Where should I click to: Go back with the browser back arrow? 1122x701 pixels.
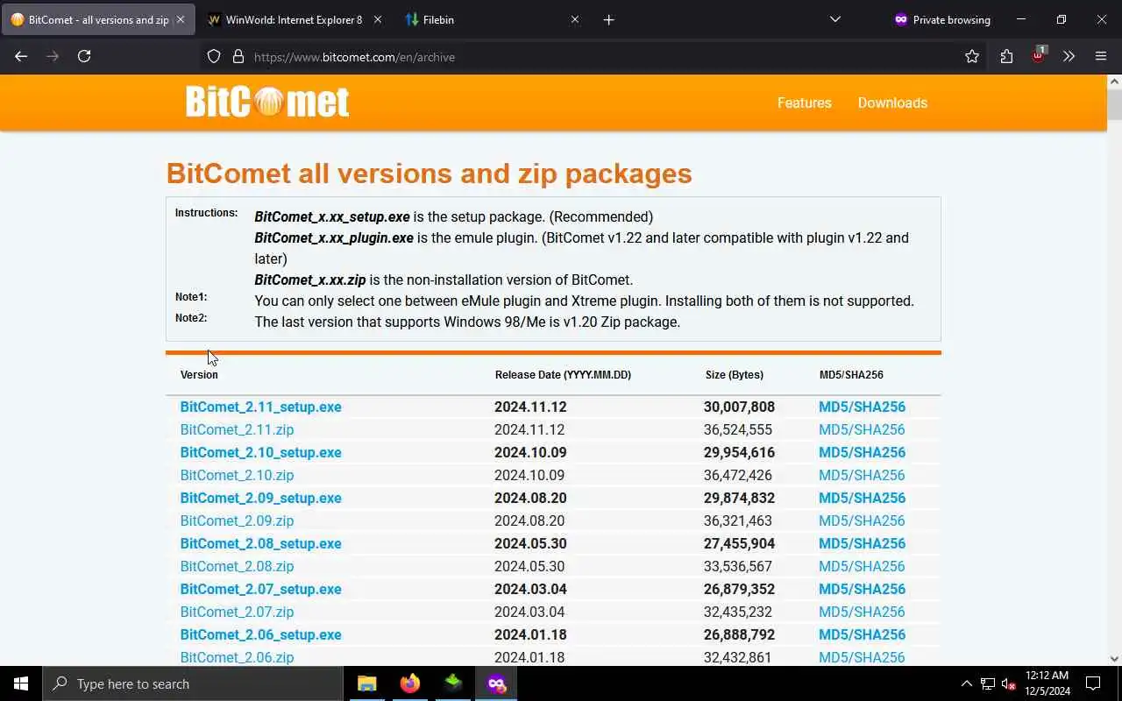pyautogui.click(x=21, y=56)
